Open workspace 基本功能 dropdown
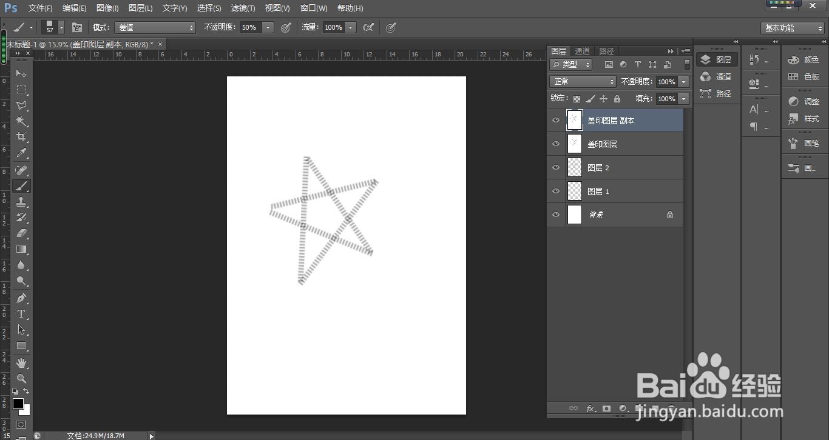Image resolution: width=829 pixels, height=440 pixels. click(x=793, y=28)
